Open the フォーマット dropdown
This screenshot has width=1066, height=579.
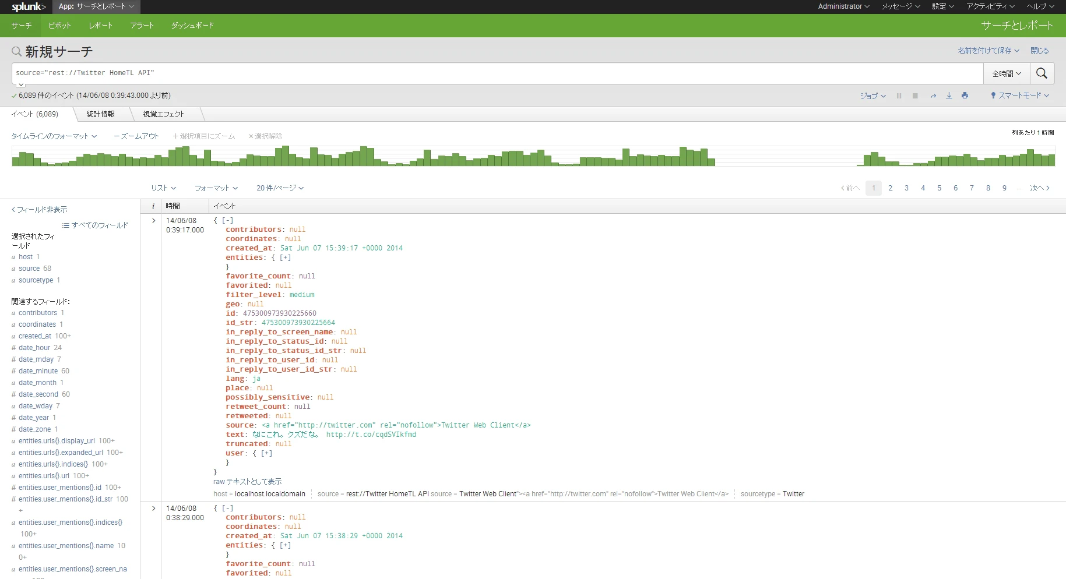[x=216, y=188]
